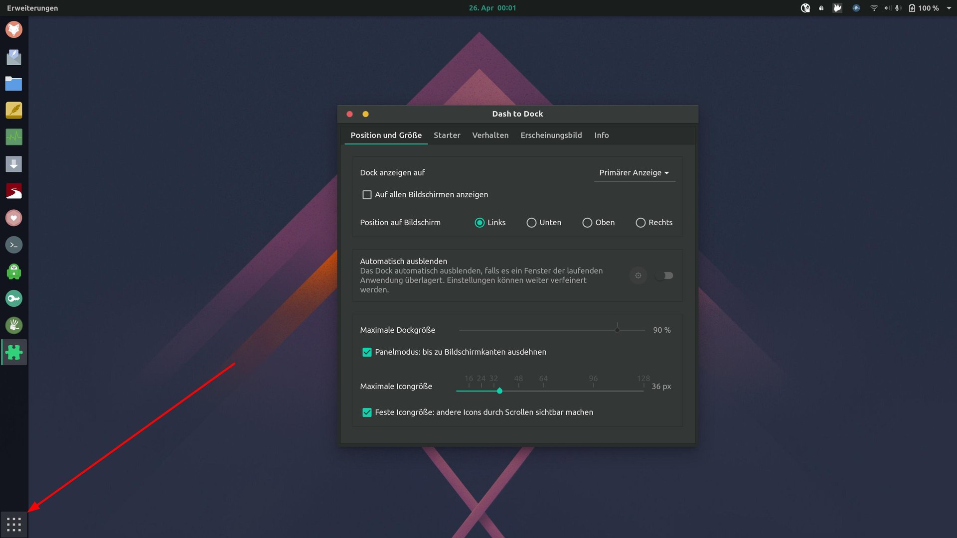This screenshot has height=538, width=957.
Task: Open the 'Erweiterungen' app menu in top bar
Action: point(32,8)
